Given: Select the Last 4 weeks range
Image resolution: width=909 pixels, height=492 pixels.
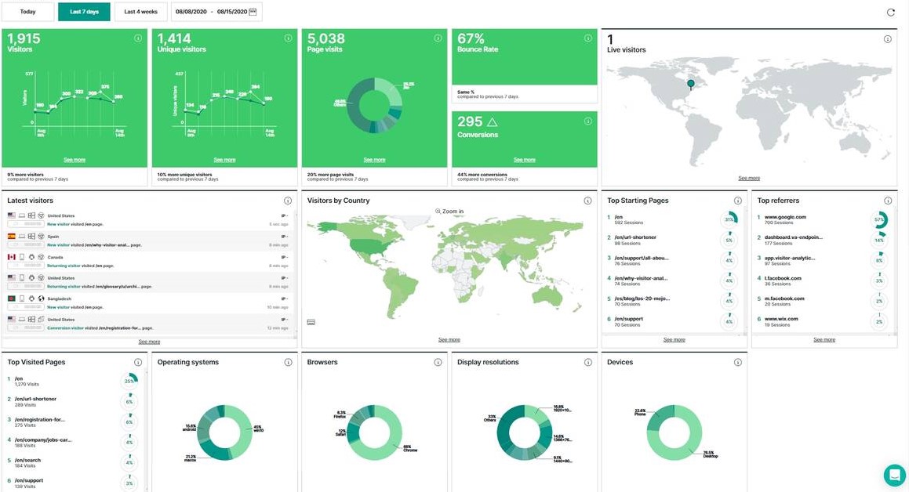Looking at the screenshot, I should (x=140, y=12).
